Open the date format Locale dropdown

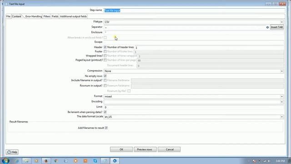pyautogui.click(x=282, y=117)
